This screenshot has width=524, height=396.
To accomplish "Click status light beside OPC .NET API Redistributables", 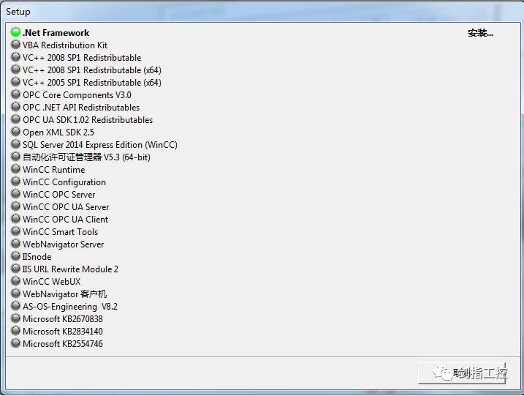I will tap(15, 106).
